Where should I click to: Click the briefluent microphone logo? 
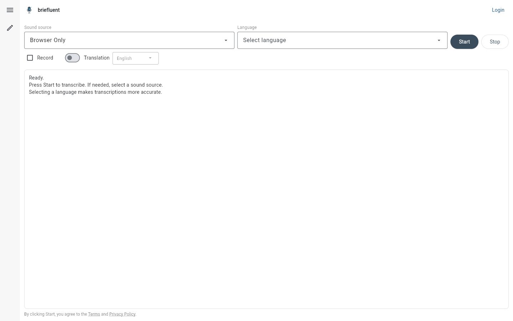[x=29, y=10]
